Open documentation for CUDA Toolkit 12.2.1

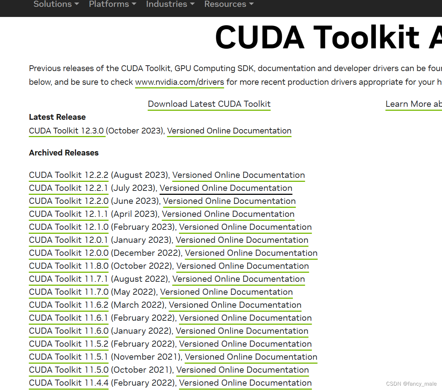click(226, 188)
